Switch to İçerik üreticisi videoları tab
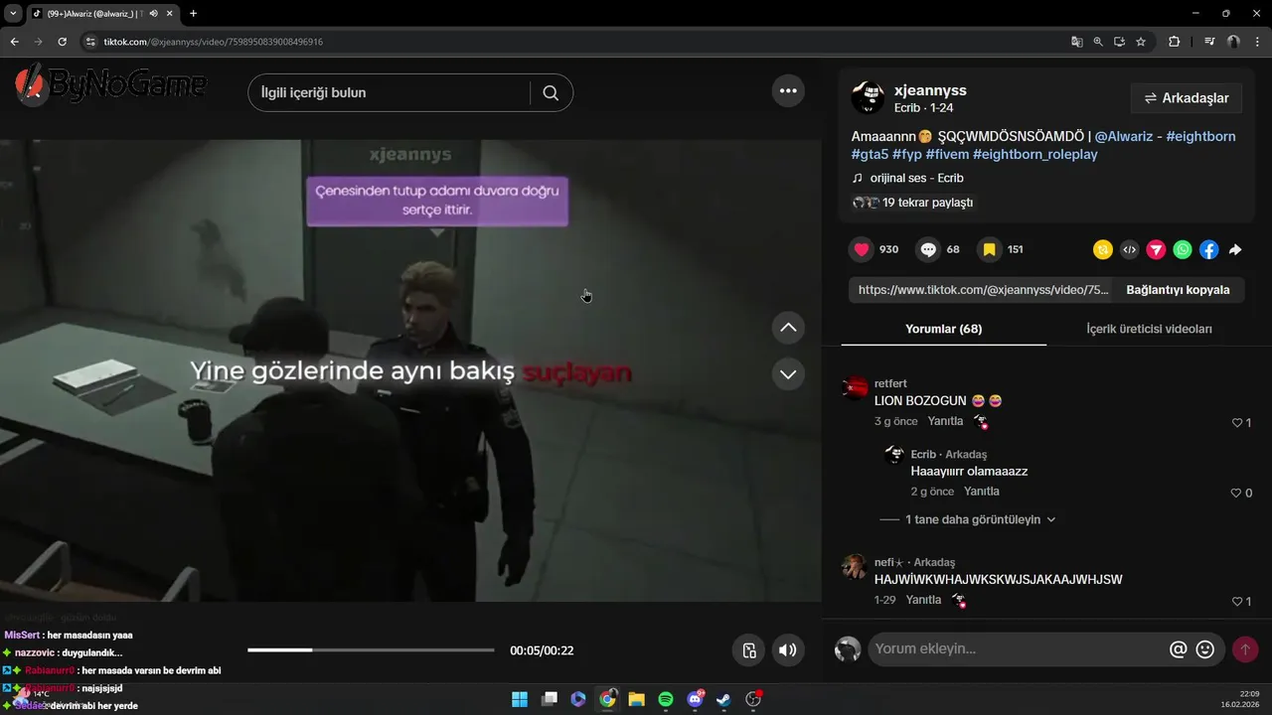The height and width of the screenshot is (715, 1272). 1149,329
